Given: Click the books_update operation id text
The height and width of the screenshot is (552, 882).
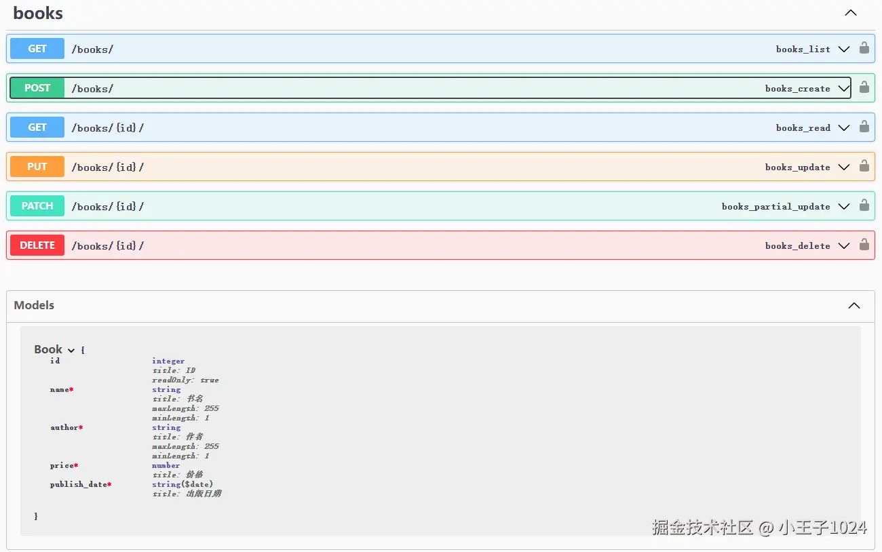Looking at the screenshot, I should [x=798, y=167].
